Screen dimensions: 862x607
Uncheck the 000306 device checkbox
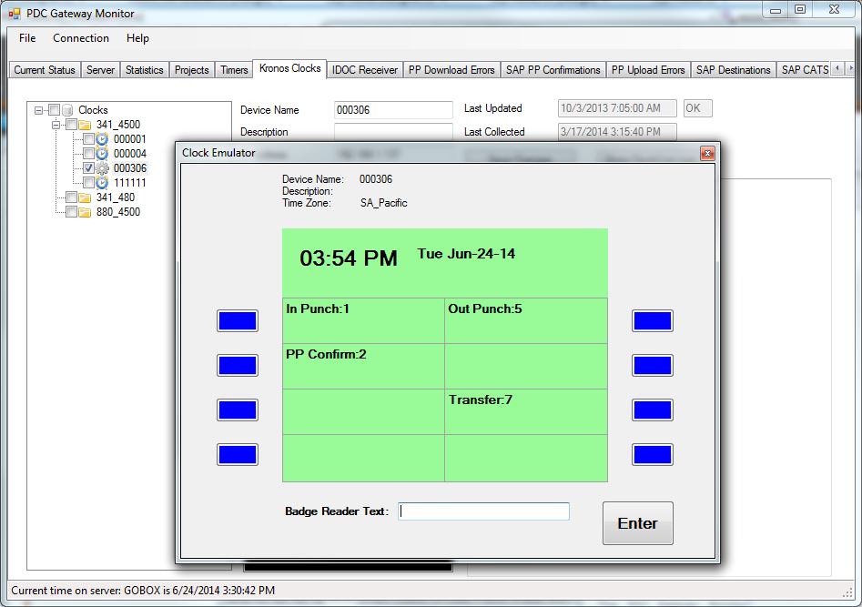point(88,168)
